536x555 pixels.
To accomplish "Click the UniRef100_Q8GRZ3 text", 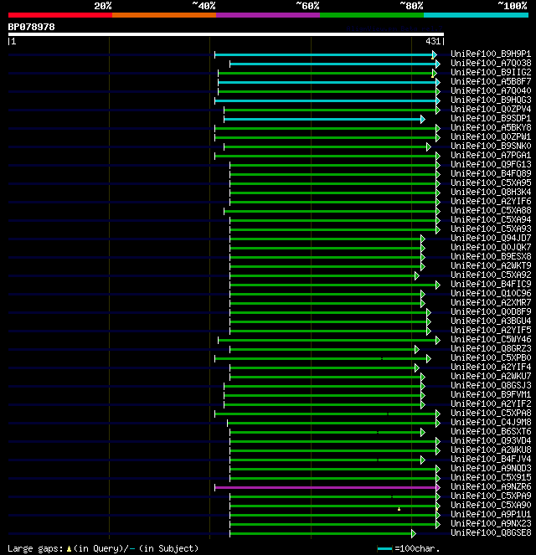I will tap(491, 348).
